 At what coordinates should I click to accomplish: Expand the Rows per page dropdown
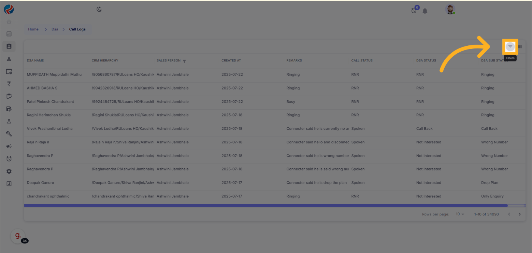(x=460, y=214)
